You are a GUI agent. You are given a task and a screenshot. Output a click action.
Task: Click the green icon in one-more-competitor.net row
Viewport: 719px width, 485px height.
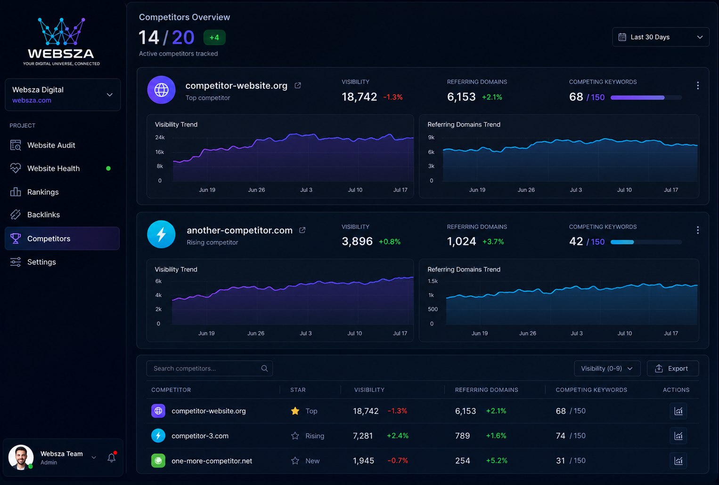pyautogui.click(x=158, y=461)
